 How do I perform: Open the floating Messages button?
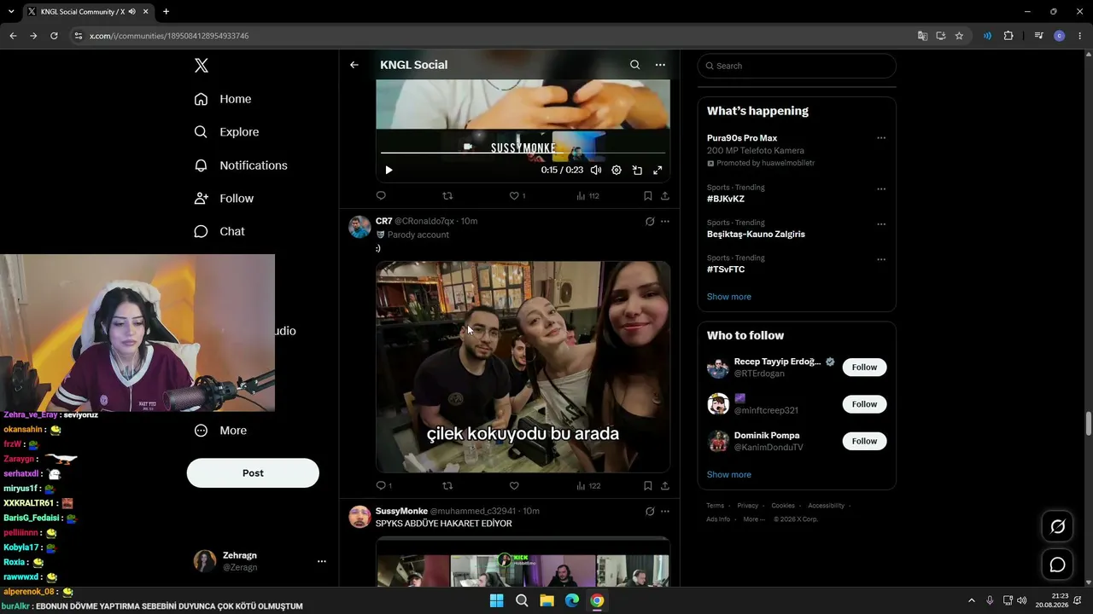1057,565
